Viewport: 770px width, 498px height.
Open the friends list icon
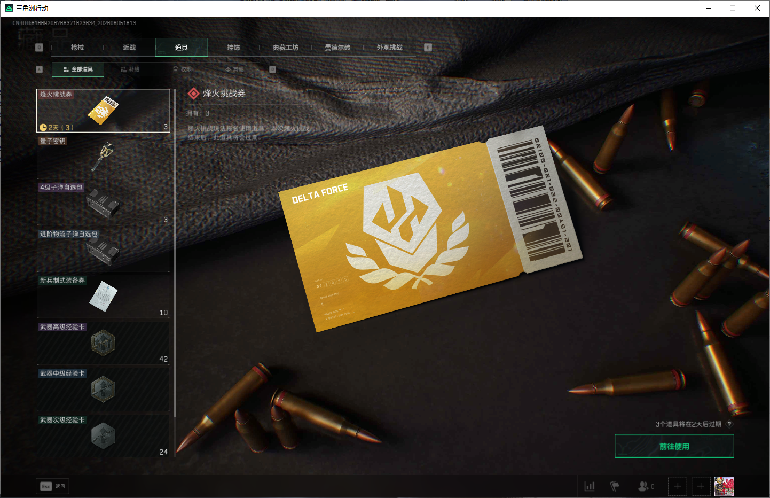[x=646, y=486]
